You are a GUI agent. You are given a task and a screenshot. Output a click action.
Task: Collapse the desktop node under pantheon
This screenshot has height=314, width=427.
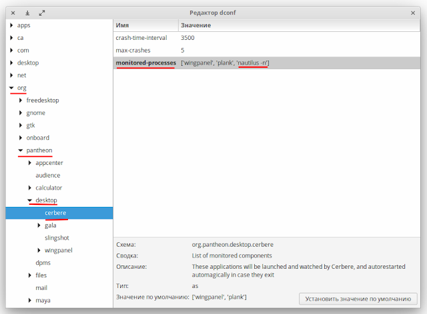pyautogui.click(x=30, y=200)
